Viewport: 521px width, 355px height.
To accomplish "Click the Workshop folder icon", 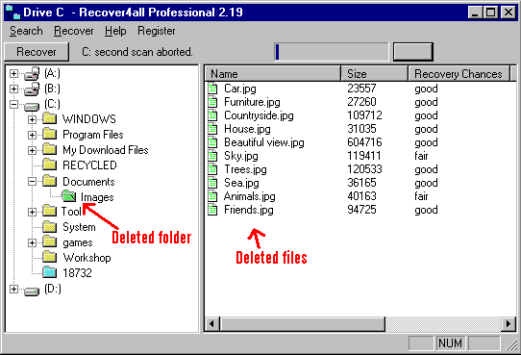I will 50,257.
